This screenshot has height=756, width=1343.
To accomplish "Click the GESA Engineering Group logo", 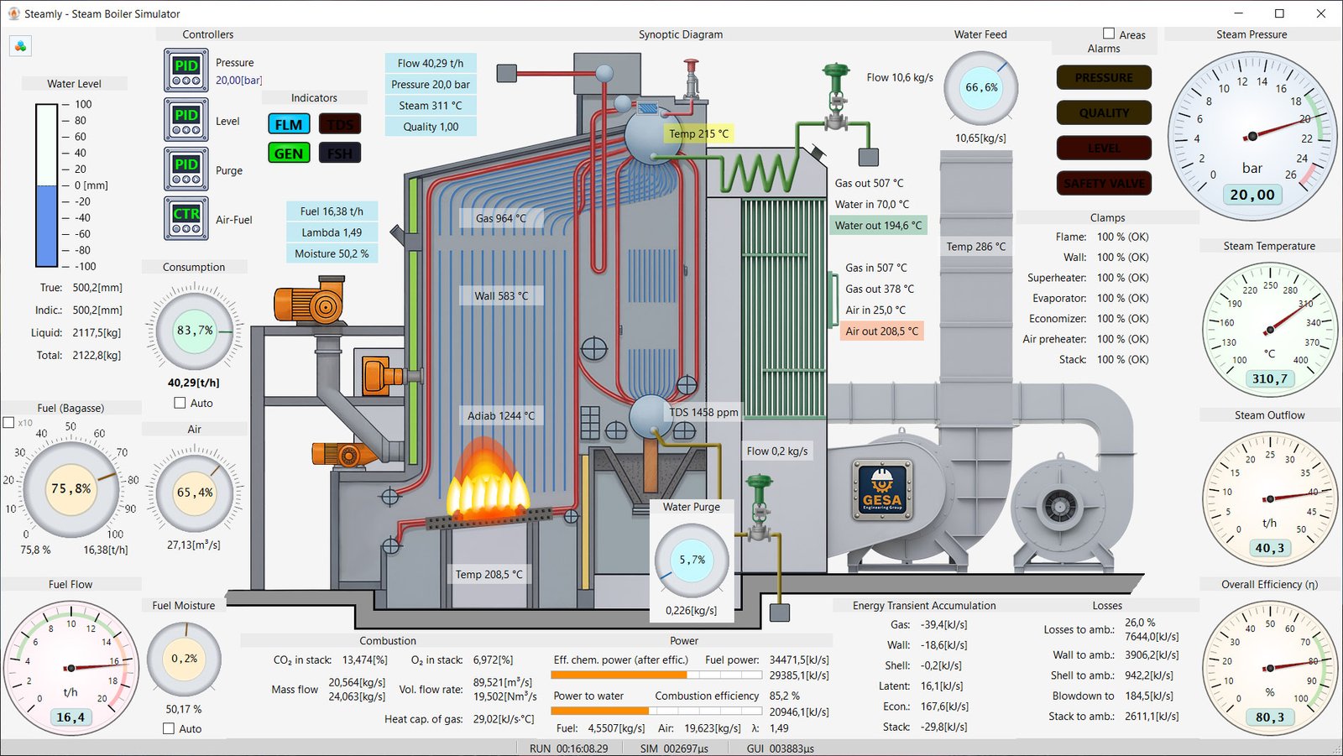I will click(881, 490).
